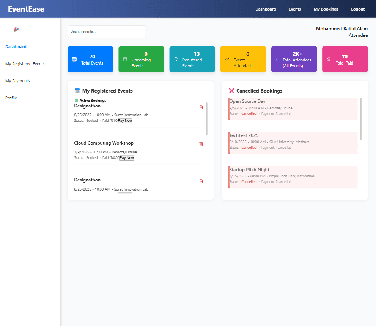Open Profile from the sidebar

(11, 98)
